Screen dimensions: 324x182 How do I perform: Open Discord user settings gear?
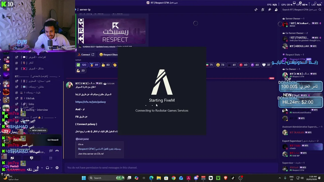[57, 168]
